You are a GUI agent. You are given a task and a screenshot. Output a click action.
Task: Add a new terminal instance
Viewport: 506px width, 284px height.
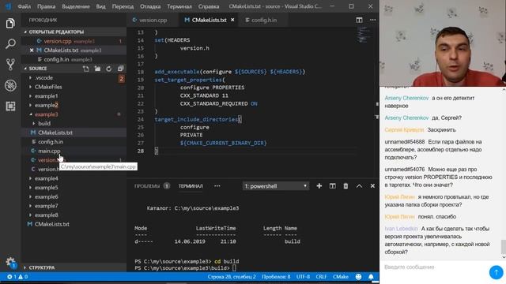[x=319, y=186]
